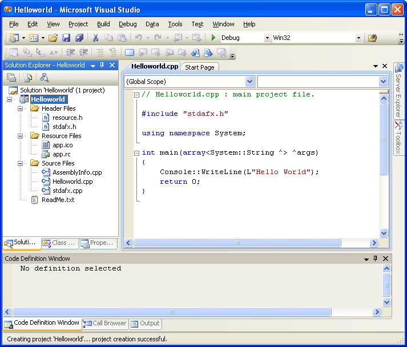
Task: Switch to the Properties panel tab
Action: click(98, 243)
